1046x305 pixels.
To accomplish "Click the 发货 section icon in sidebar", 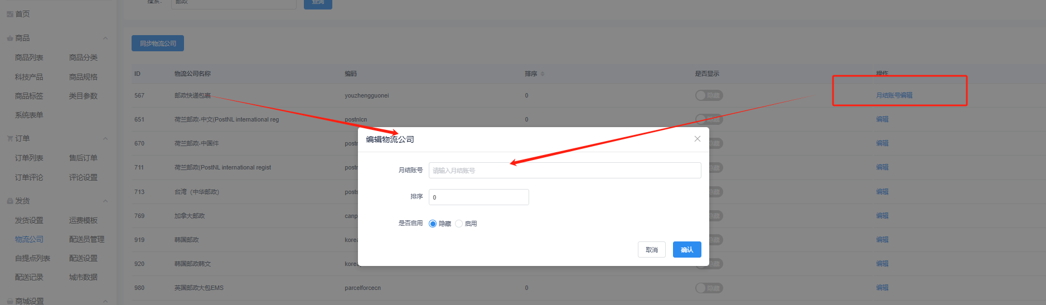I will (x=10, y=201).
